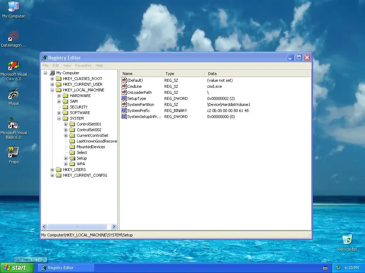365x273 pixels.
Task: Expand the CurrentControlSet node
Action: point(66,135)
